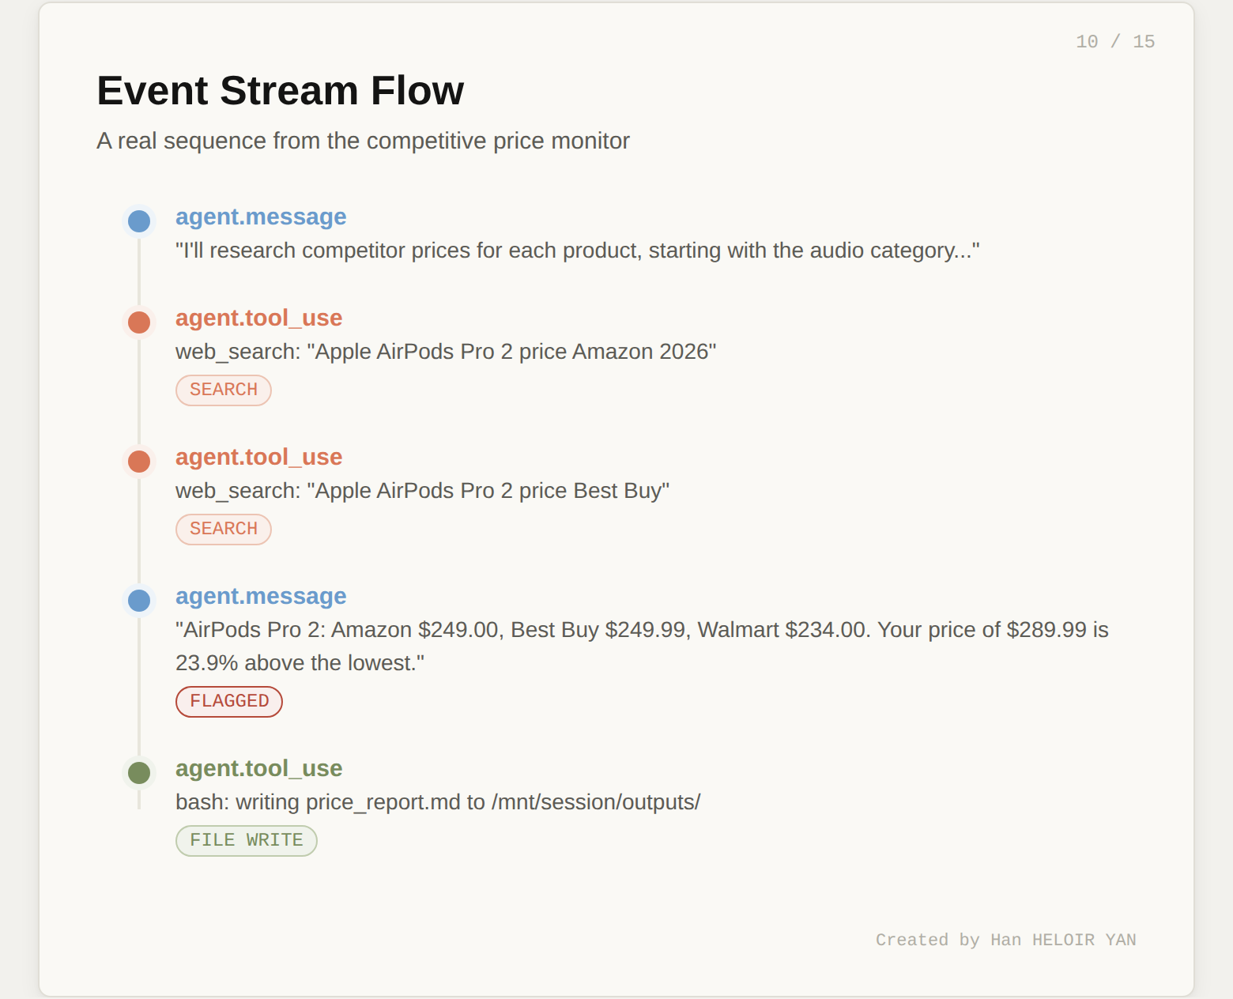Open the Event Stream Flow slide title
The image size is (1233, 999).
coord(281,91)
